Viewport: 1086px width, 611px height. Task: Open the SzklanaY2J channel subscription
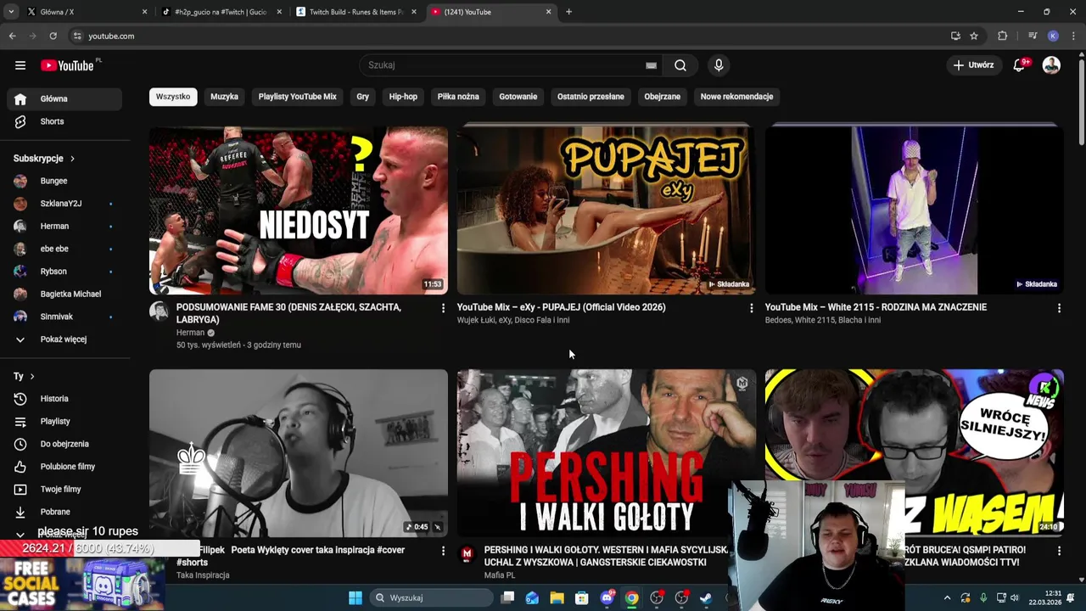64,204
